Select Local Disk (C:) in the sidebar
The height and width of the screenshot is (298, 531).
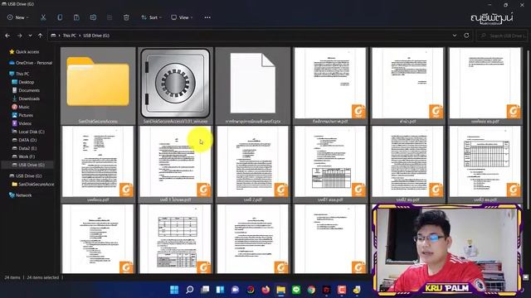coord(28,132)
